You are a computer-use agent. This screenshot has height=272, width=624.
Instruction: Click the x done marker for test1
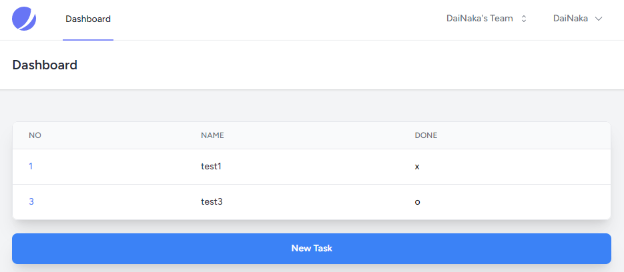coord(417,167)
